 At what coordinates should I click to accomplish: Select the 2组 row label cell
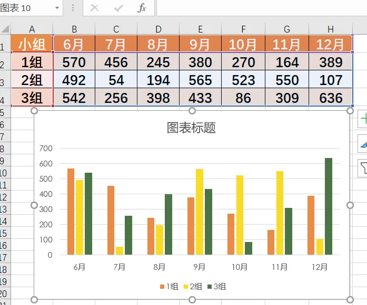(x=32, y=79)
